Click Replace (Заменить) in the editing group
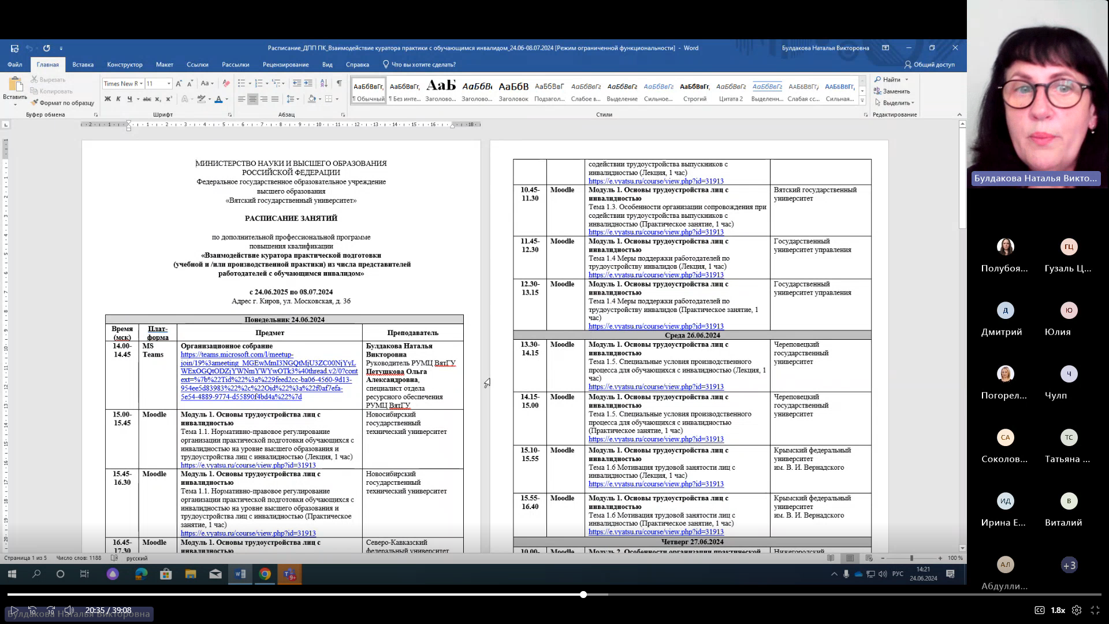 (x=892, y=91)
